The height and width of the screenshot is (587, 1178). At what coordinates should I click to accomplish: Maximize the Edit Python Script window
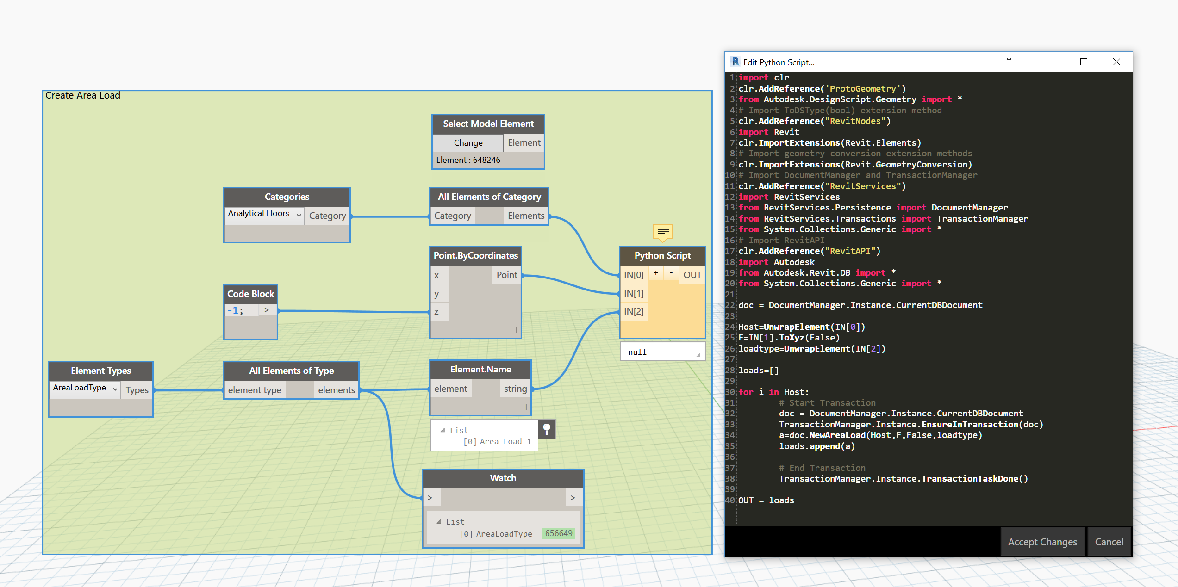[x=1084, y=62]
